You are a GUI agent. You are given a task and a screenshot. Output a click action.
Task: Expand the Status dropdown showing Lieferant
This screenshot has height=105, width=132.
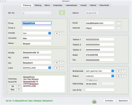(100, 76)
